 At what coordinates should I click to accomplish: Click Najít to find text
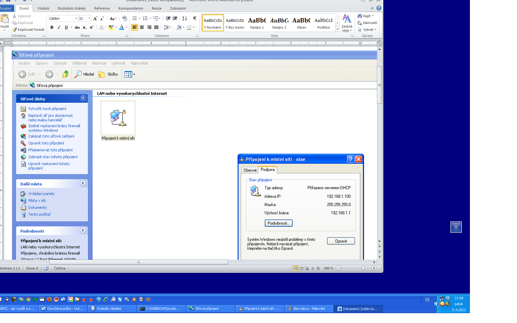pyautogui.click(x=366, y=16)
